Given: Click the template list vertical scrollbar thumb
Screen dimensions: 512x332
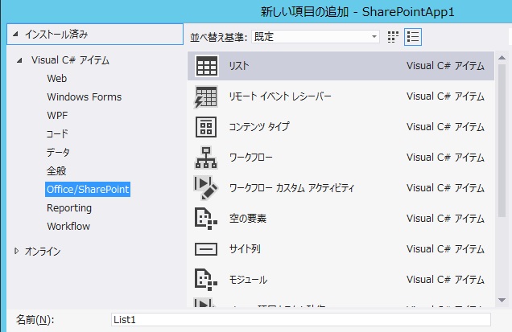Looking at the screenshot, I should [502, 140].
